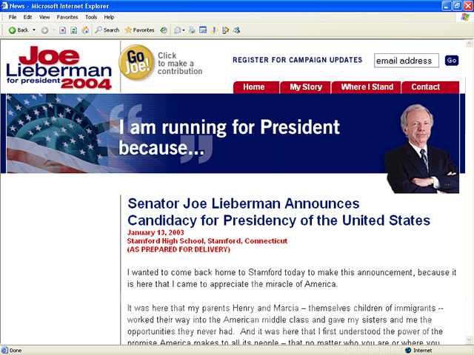This screenshot has width=474, height=355.
Task: Open the Back history dropdown arrow
Action: click(x=34, y=30)
